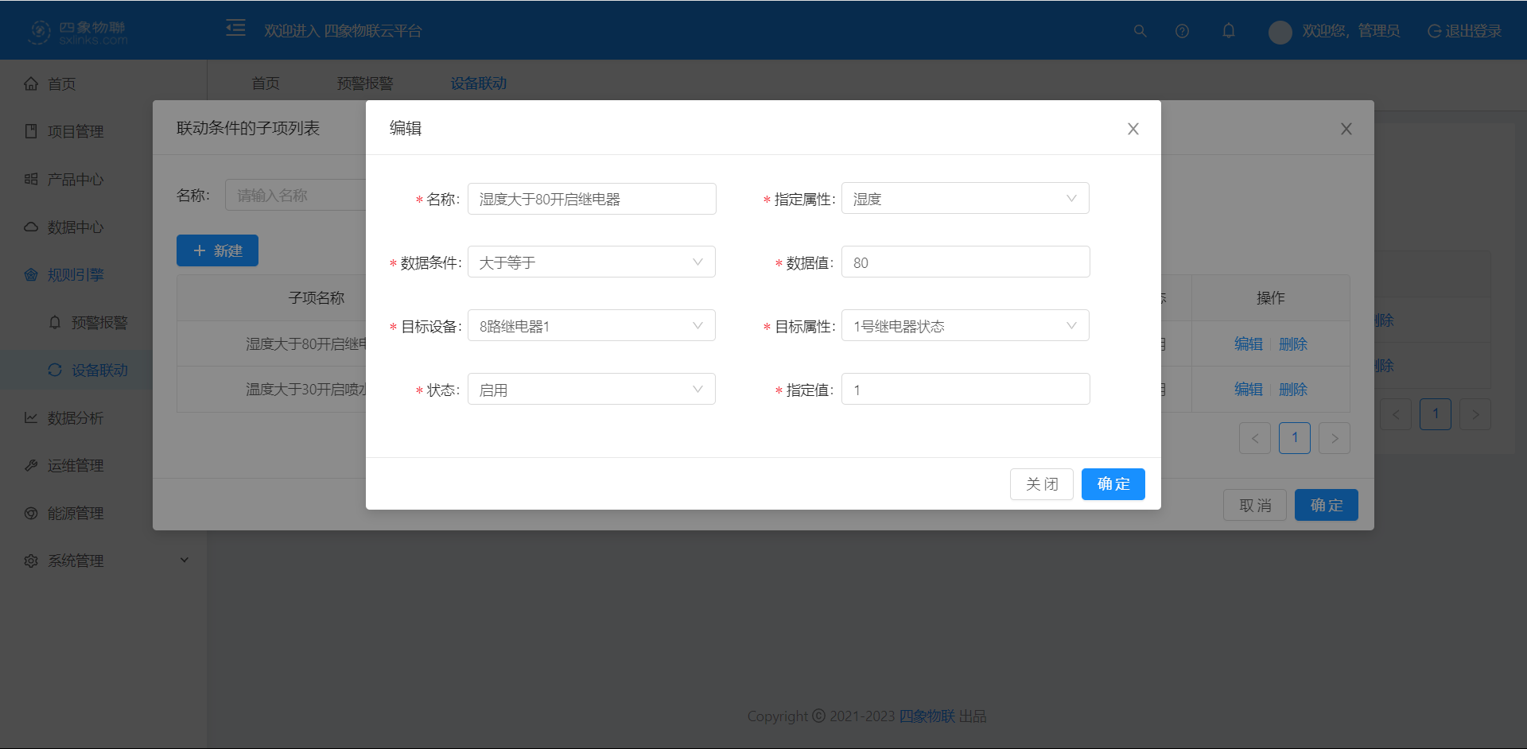
Task: Click the help question-mark icon
Action: [1182, 30]
